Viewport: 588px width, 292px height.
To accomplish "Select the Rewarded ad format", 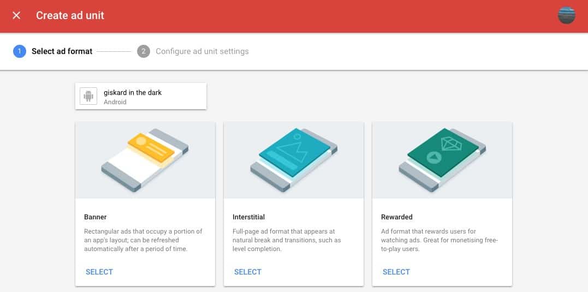I will [x=396, y=272].
